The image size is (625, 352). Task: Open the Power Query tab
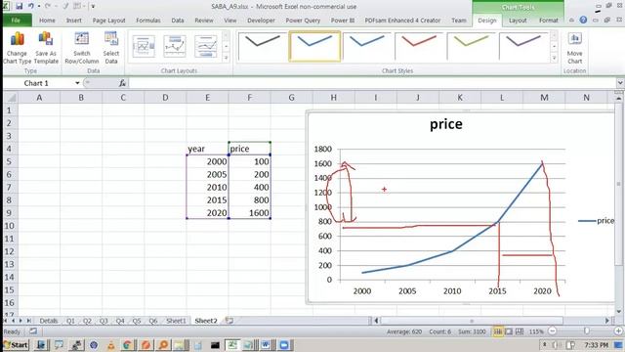click(303, 21)
